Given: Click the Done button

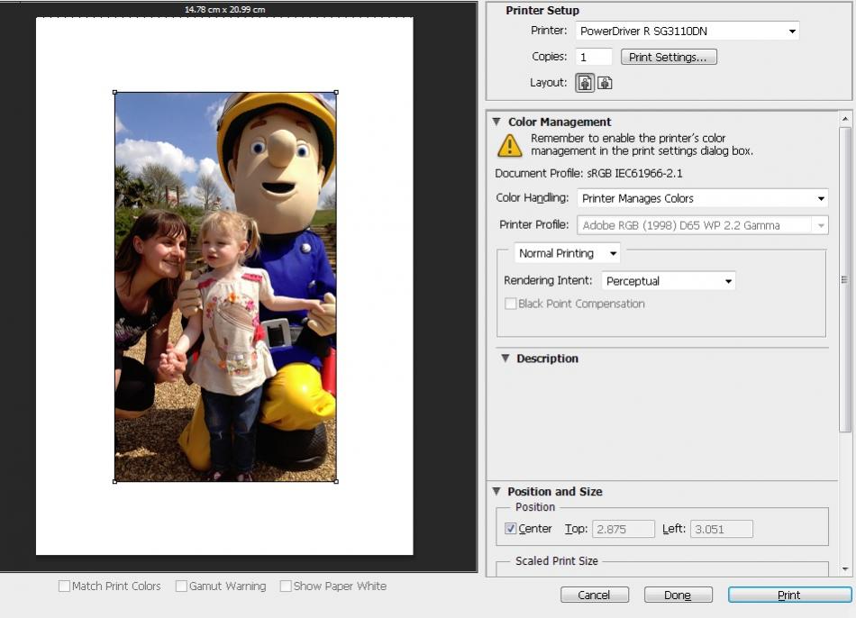Looking at the screenshot, I should [678, 595].
